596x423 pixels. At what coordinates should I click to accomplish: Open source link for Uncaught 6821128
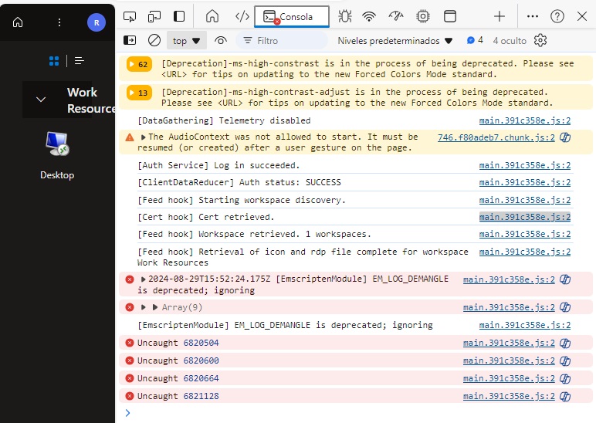pos(509,397)
